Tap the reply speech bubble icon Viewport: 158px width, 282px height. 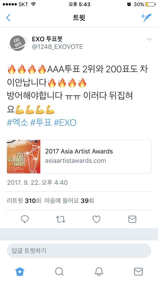tap(25, 219)
